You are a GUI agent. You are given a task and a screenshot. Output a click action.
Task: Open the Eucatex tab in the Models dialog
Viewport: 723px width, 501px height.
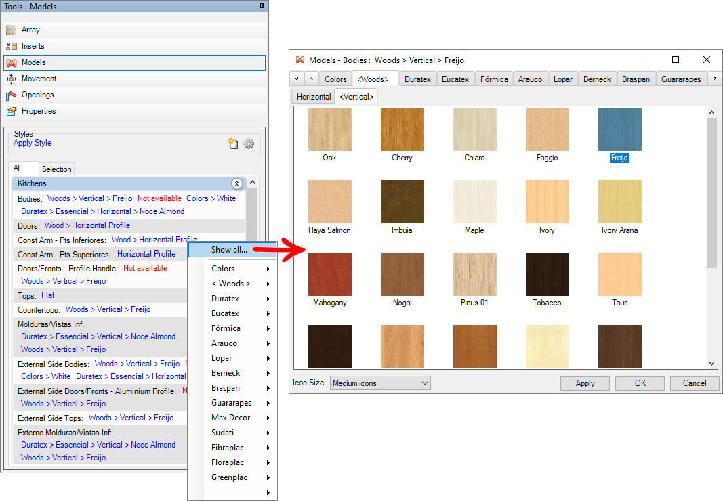tap(455, 79)
